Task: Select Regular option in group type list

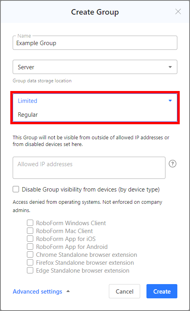Action: tap(95, 115)
